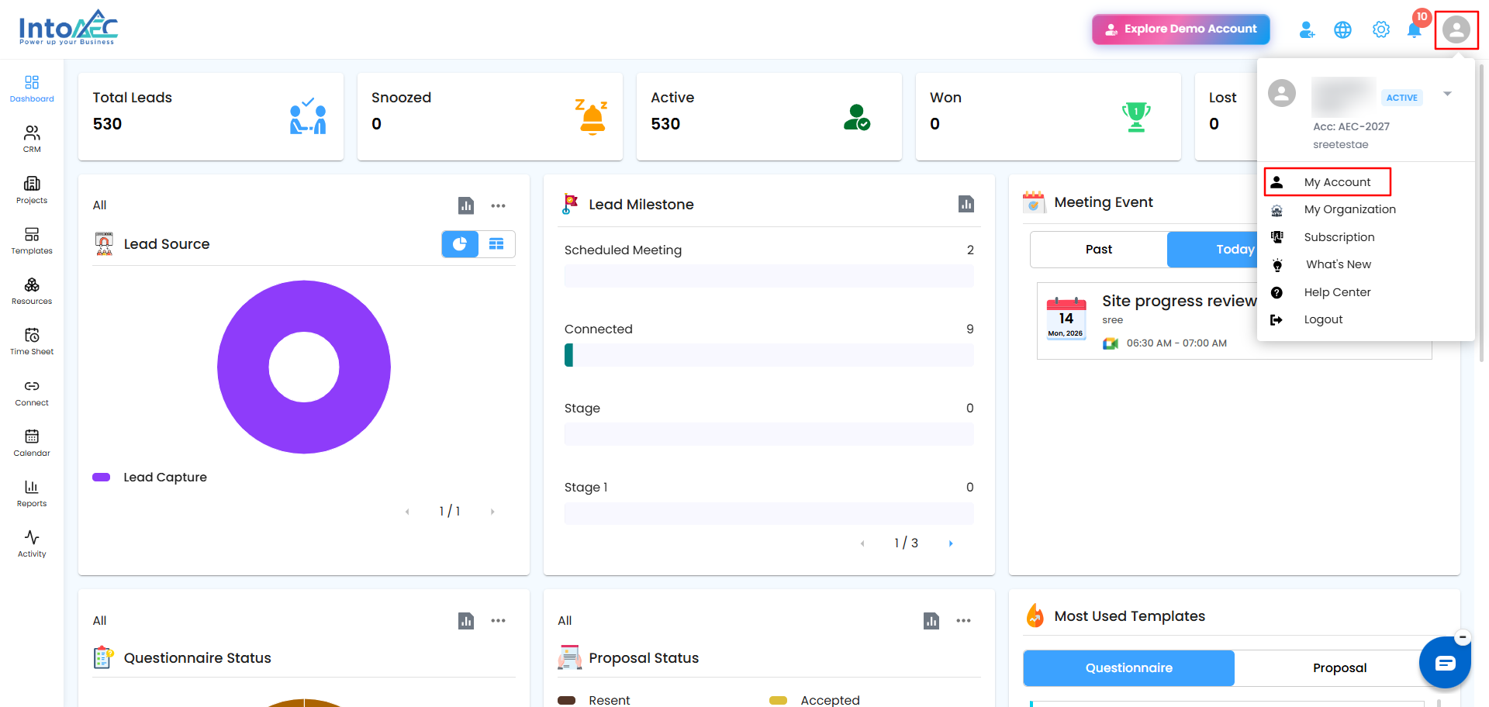Open Lead Source three-dots options menu
The image size is (1489, 707).
[498, 205]
